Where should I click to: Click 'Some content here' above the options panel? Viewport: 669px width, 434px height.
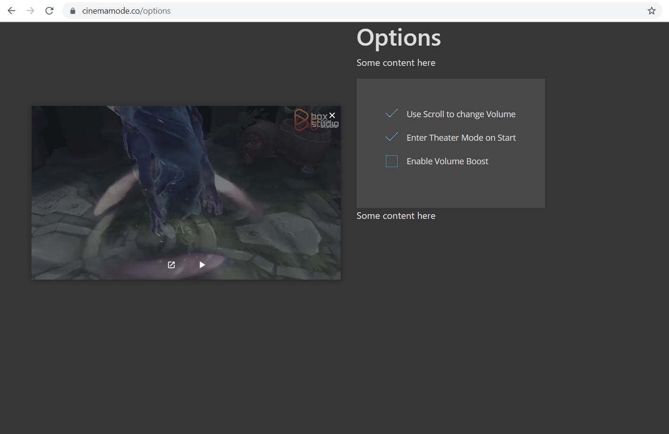[x=396, y=63]
